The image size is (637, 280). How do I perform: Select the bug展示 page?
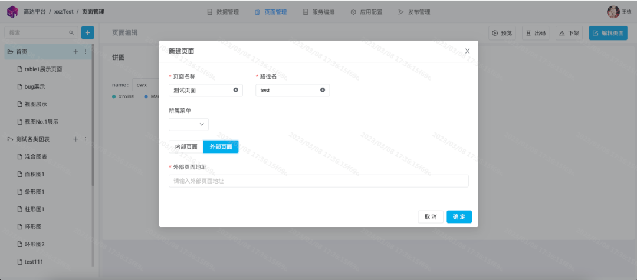click(x=35, y=86)
